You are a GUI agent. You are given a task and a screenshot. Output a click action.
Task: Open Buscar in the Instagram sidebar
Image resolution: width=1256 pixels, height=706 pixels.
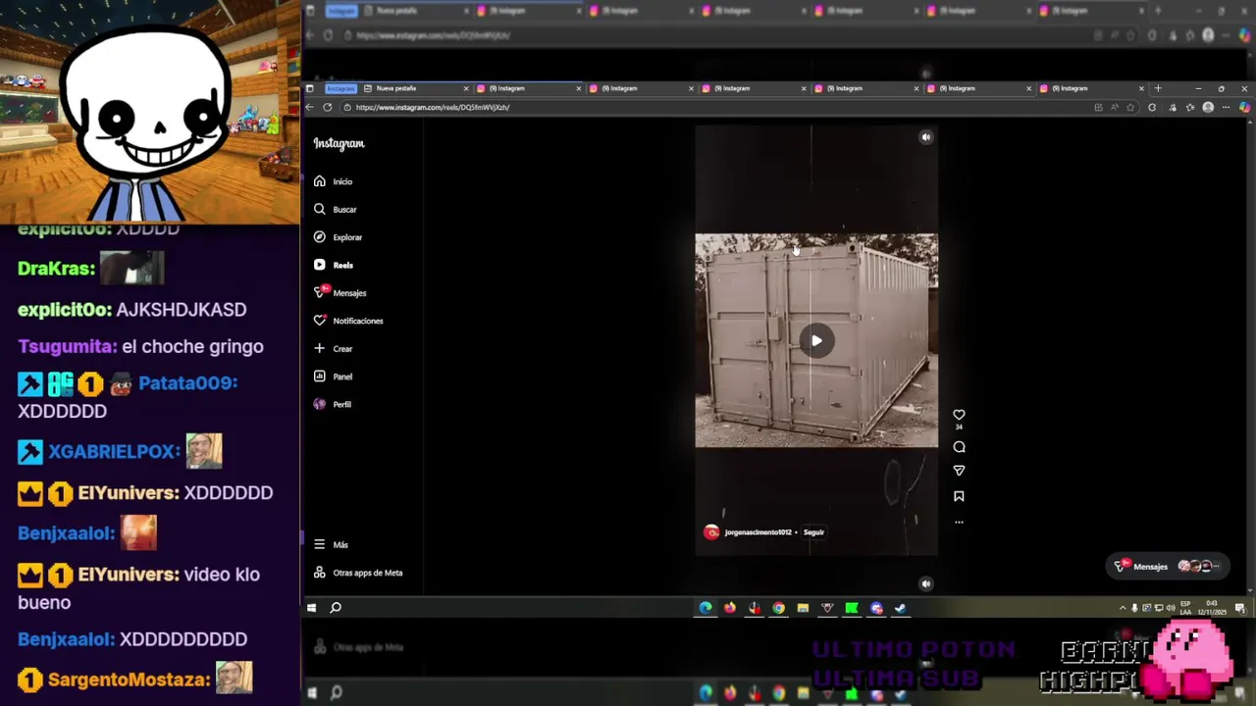pos(335,209)
